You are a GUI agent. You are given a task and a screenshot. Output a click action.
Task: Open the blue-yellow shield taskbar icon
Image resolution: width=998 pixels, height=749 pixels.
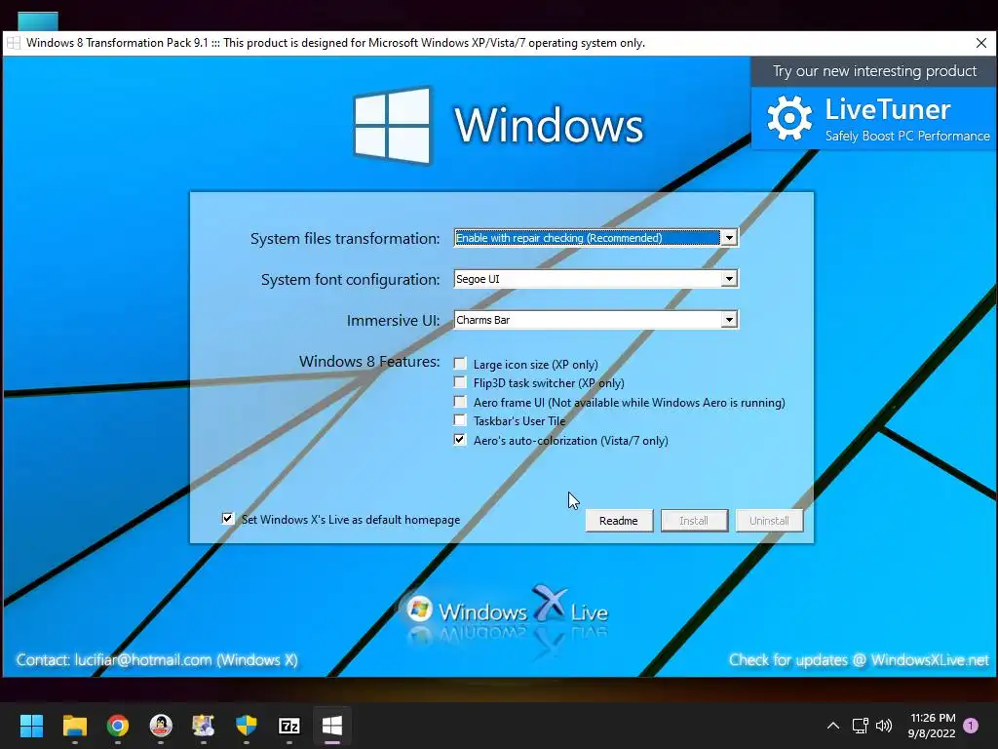coord(247,726)
